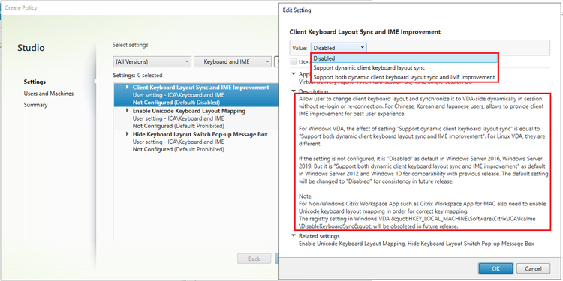Click the Create Policy window title
The image size is (563, 281).
click(21, 7)
